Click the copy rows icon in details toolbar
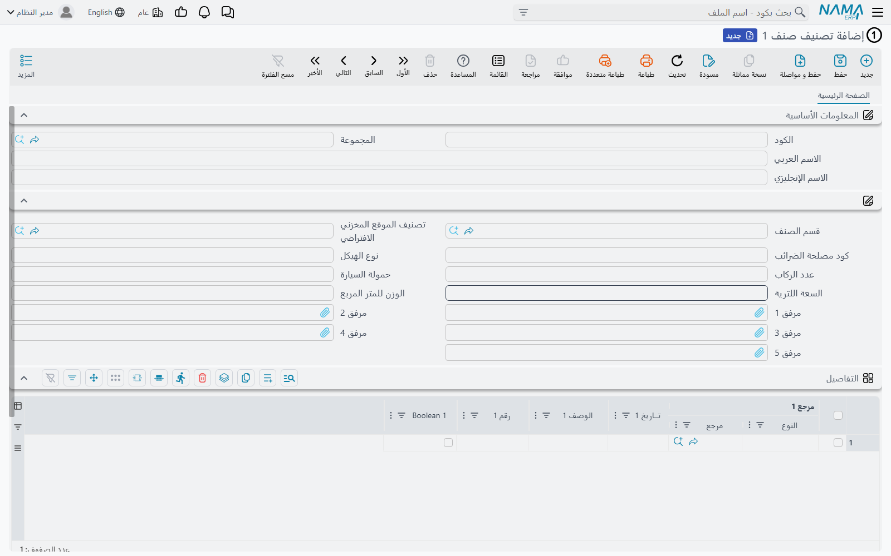 pyautogui.click(x=246, y=378)
